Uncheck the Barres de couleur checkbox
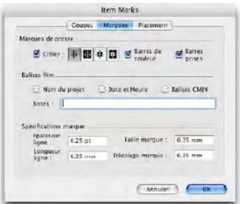The width and height of the screenshot is (240, 204). point(127,54)
